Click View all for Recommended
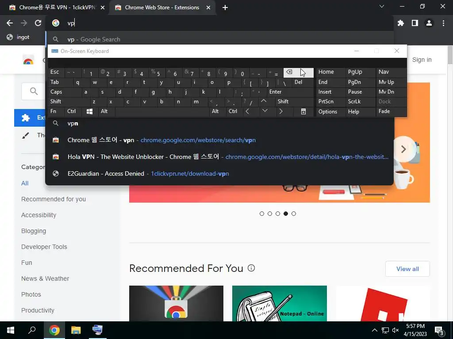The image size is (453, 339). pyautogui.click(x=407, y=269)
